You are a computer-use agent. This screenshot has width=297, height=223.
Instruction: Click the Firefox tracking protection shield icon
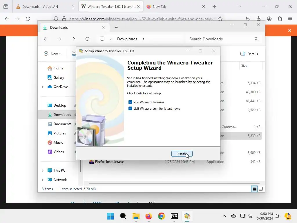[56, 19]
